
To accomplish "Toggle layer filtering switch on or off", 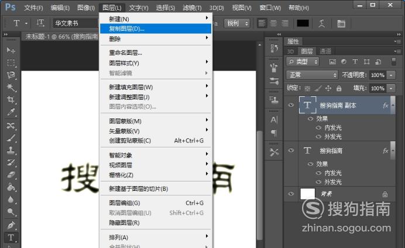I will point(393,61).
